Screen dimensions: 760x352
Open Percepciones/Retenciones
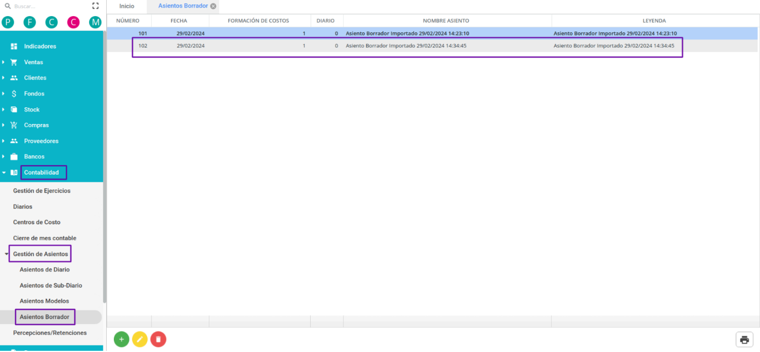(x=50, y=333)
